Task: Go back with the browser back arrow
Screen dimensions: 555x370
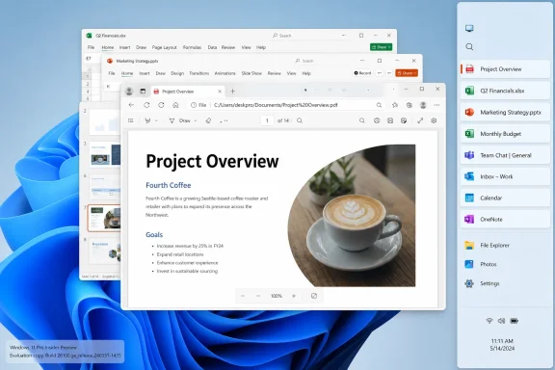Action: coord(131,105)
